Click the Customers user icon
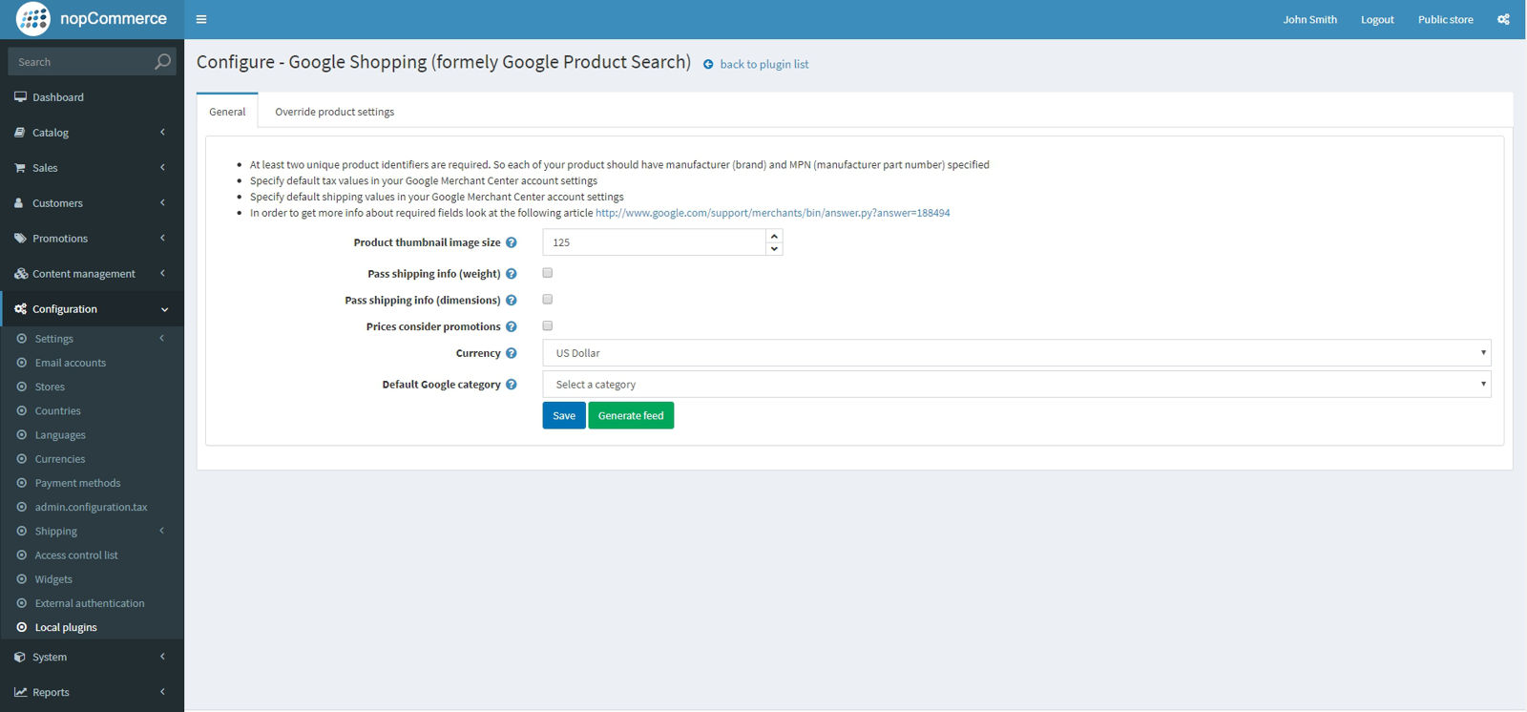 (x=19, y=203)
